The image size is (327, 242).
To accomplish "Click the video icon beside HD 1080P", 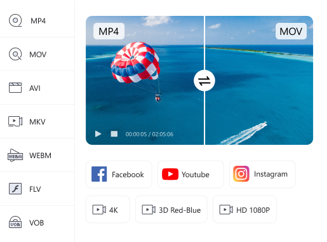I will [x=226, y=210].
